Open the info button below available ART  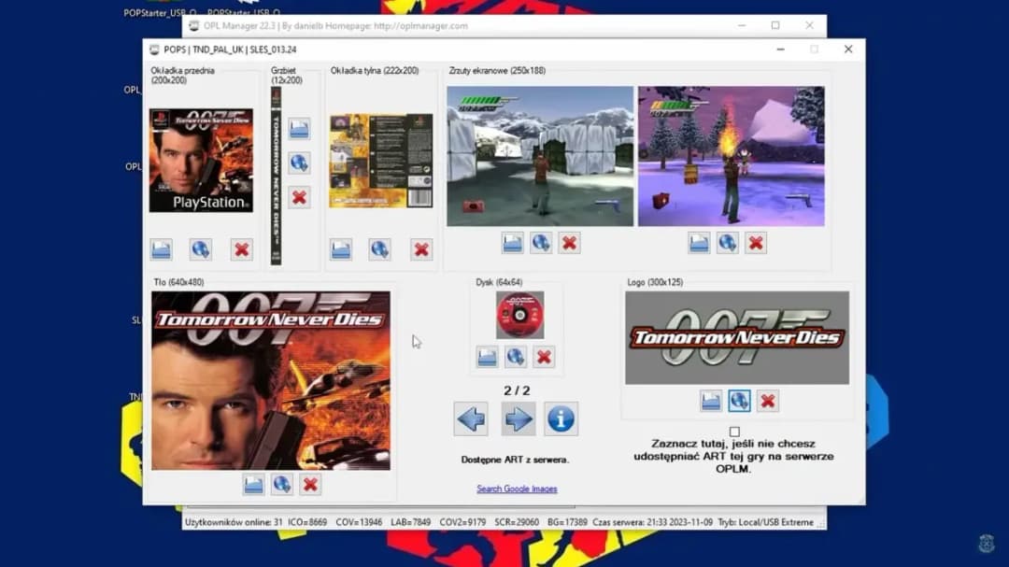[x=561, y=418]
